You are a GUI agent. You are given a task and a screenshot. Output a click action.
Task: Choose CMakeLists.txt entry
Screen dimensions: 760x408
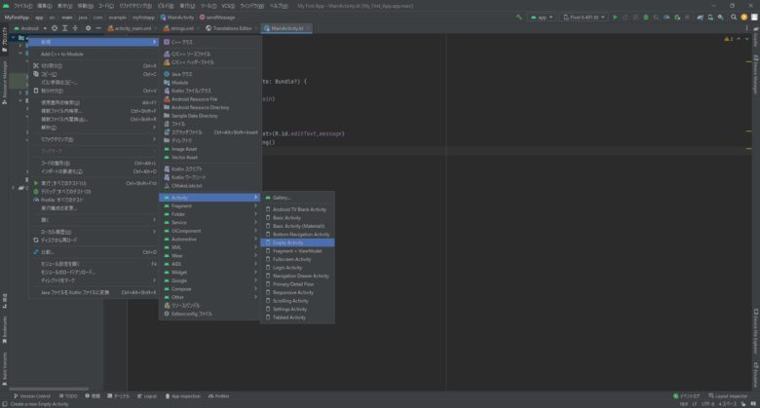209,186
